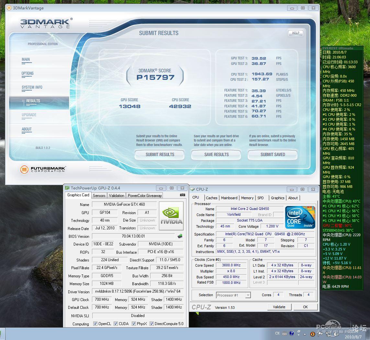The width and height of the screenshot is (370, 340).
Task: Open the Memory tab in CPU-Z
Action: 247,198
